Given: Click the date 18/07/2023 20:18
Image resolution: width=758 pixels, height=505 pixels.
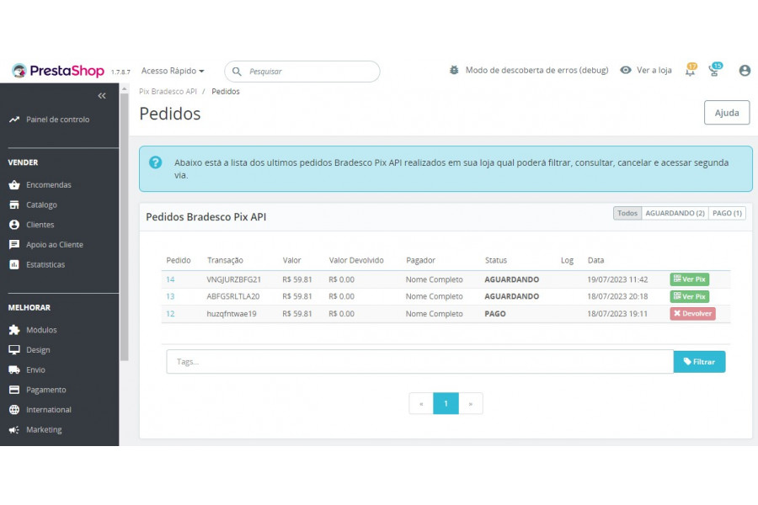Looking at the screenshot, I should (617, 296).
